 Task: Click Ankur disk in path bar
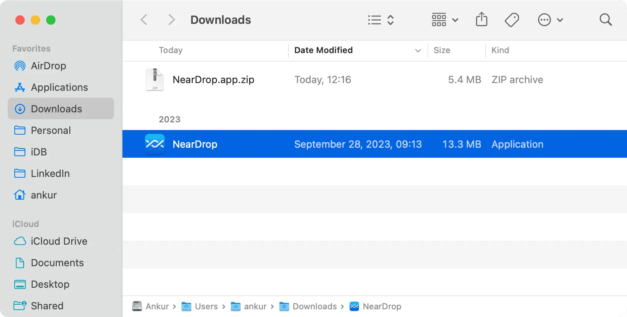[157, 306]
